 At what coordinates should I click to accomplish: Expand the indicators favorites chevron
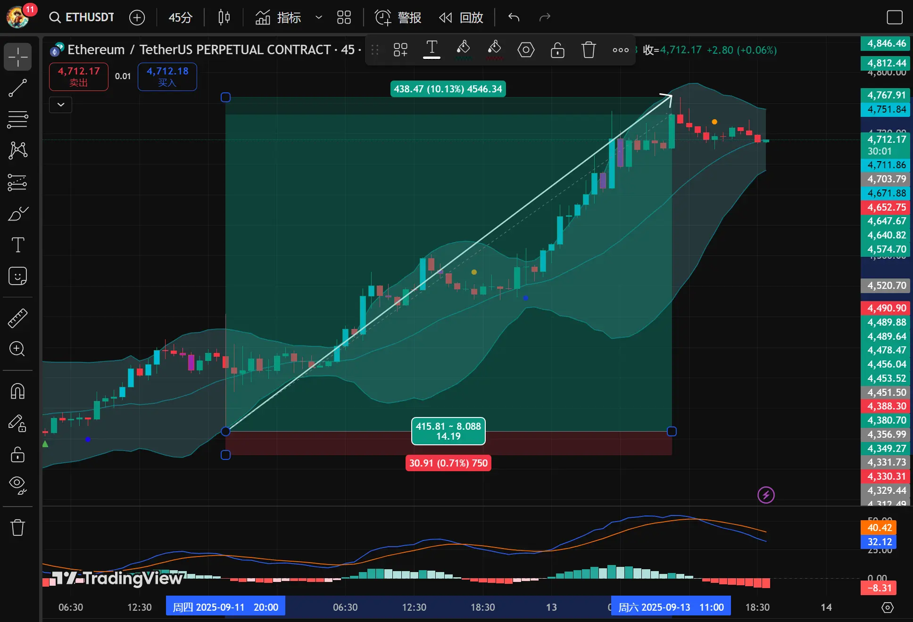(x=319, y=17)
